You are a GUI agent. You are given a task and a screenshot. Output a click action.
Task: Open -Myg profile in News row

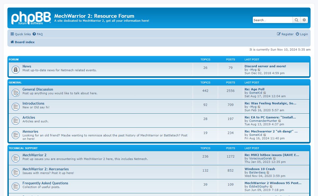coord(253,70)
